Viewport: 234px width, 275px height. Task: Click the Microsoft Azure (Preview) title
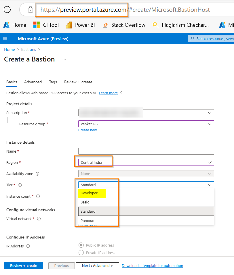click(x=43, y=39)
